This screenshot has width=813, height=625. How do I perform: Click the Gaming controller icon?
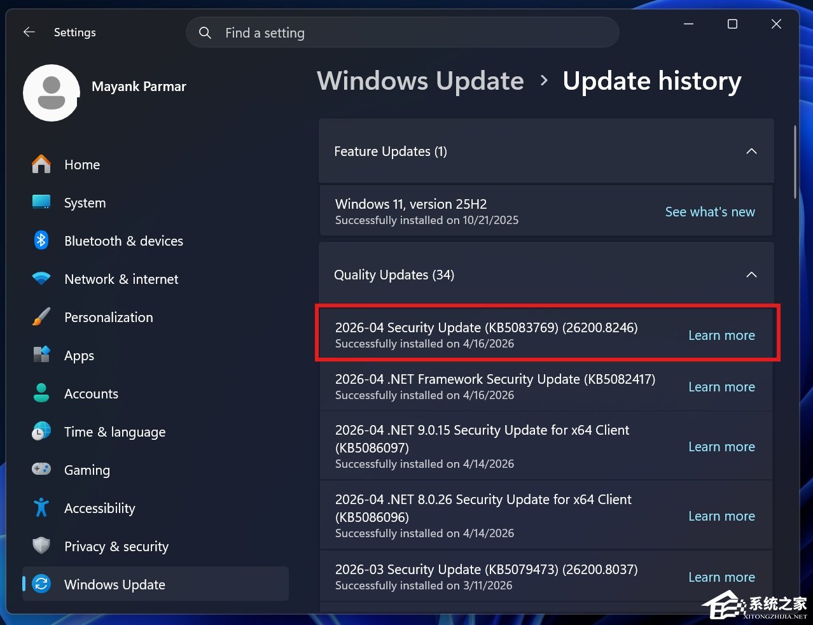coord(41,469)
